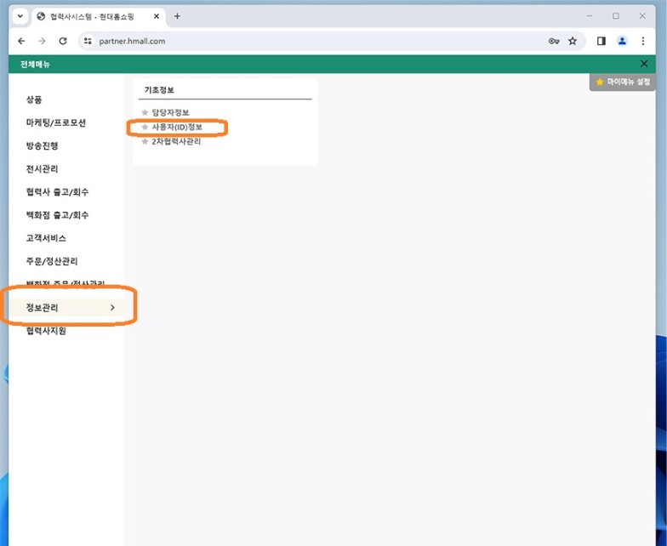Open site information icon in address bar
Screen dimensions: 667x546
coord(88,41)
